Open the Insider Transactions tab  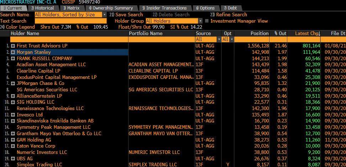coord(165,8)
